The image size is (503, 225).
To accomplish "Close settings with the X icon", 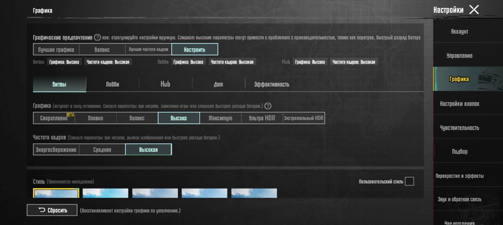I will 474,10.
